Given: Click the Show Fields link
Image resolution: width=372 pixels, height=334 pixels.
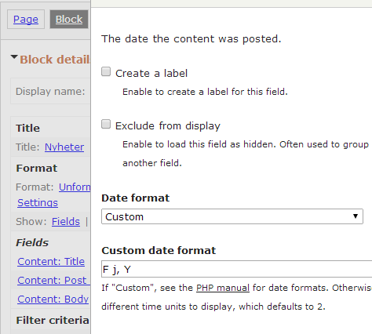Looking at the screenshot, I should tap(66, 222).
